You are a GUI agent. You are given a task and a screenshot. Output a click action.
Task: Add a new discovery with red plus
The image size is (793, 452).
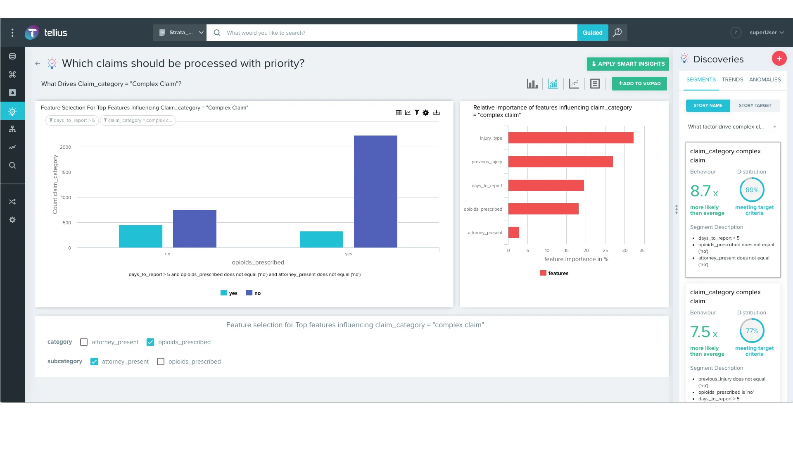point(779,59)
